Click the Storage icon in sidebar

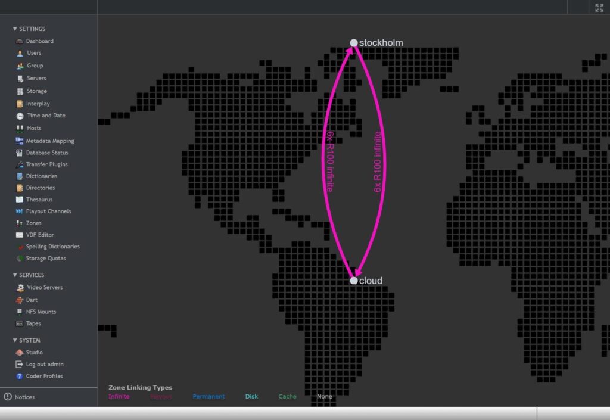click(x=20, y=91)
